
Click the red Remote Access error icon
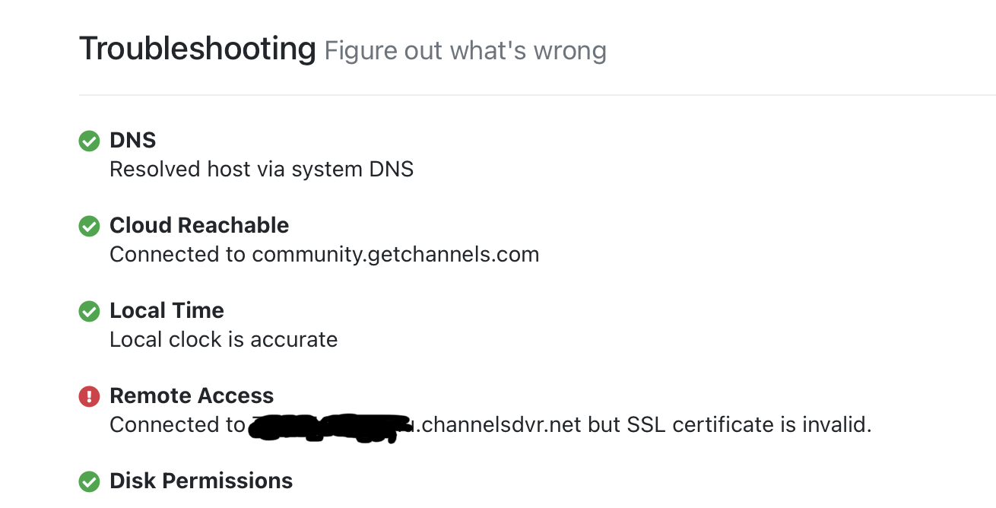point(89,396)
